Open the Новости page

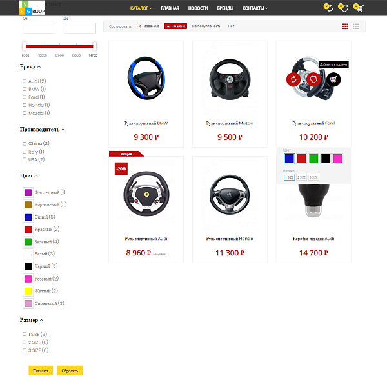[x=198, y=8]
